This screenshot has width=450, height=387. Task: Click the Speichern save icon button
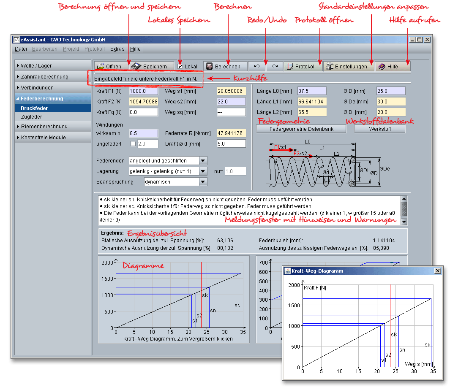(151, 66)
